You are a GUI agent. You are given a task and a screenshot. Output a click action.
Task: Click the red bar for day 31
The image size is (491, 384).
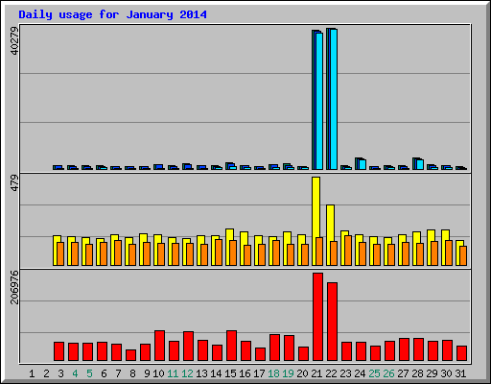point(461,353)
